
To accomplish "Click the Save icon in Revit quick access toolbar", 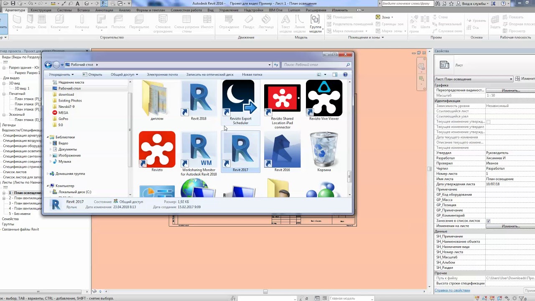I will click(13, 3).
